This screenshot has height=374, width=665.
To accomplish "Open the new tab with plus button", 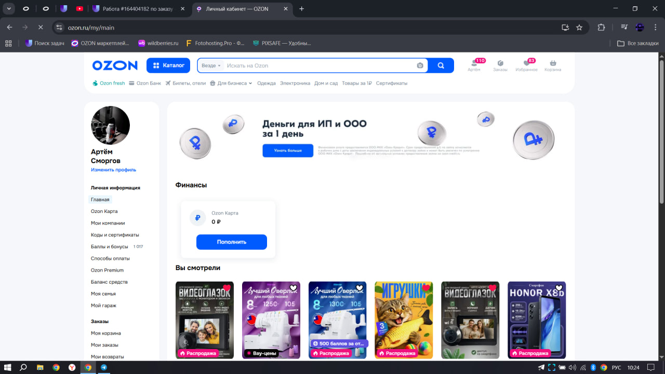I will pos(302,9).
